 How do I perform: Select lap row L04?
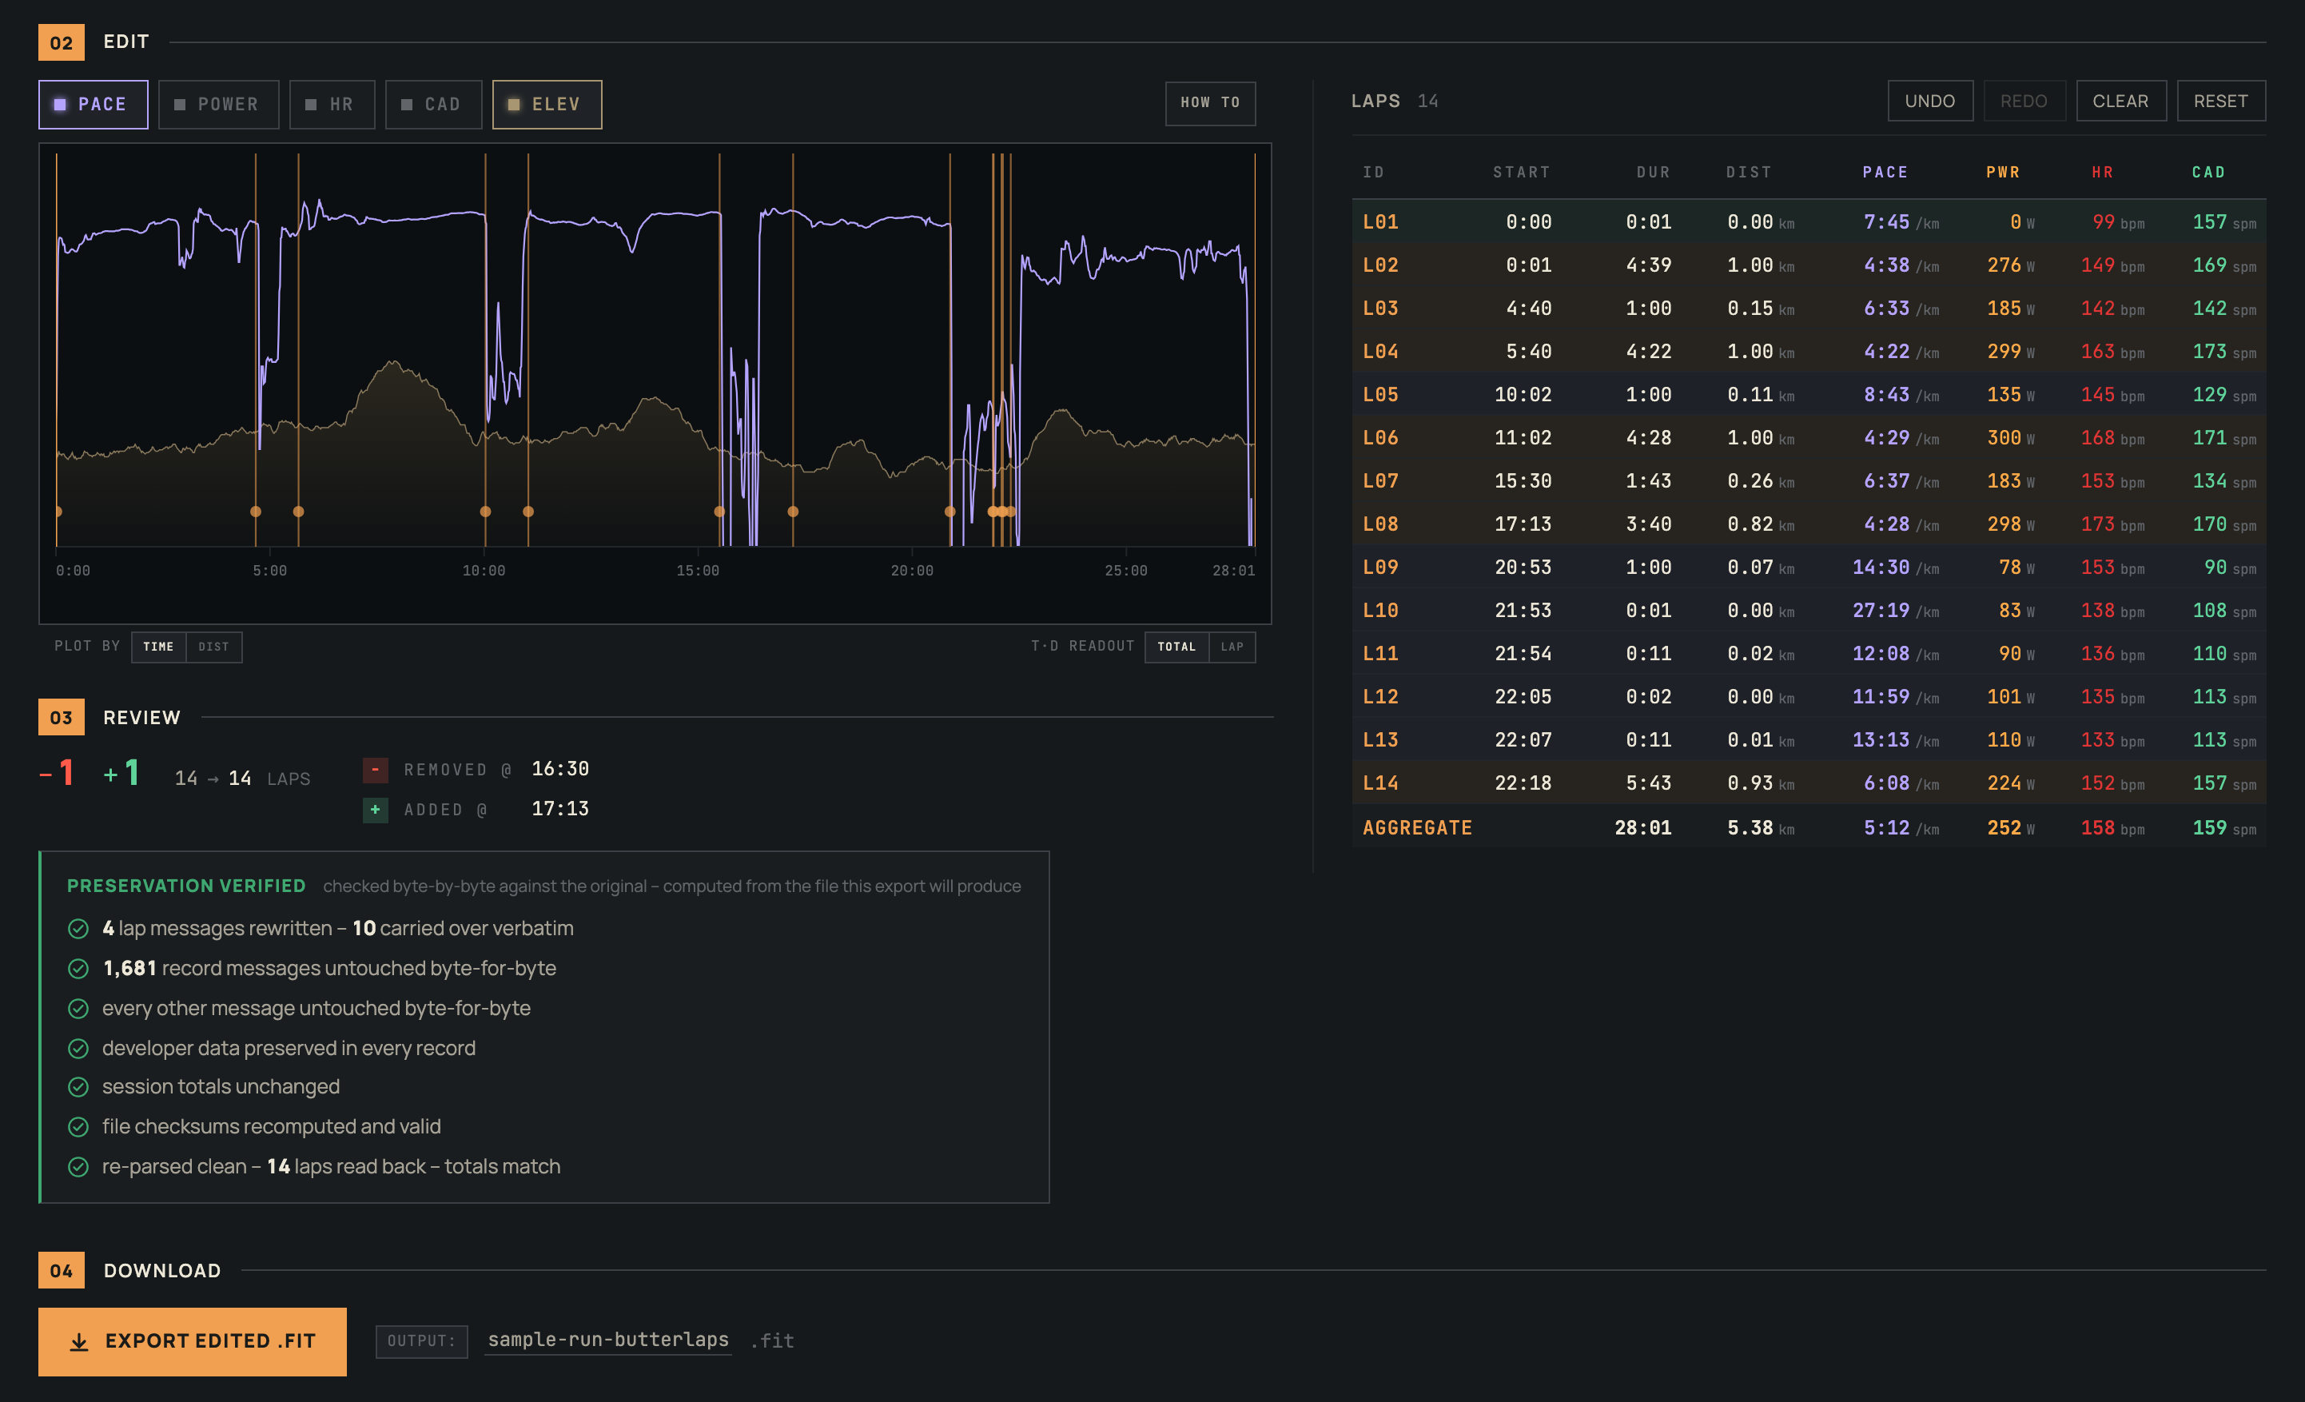pyautogui.click(x=1808, y=351)
